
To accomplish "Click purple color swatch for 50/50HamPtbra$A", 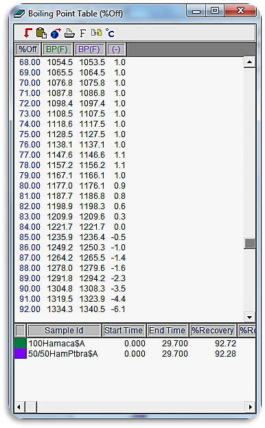I will click(x=20, y=354).
